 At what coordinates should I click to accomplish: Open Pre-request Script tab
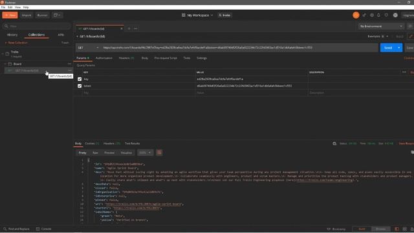[166, 58]
